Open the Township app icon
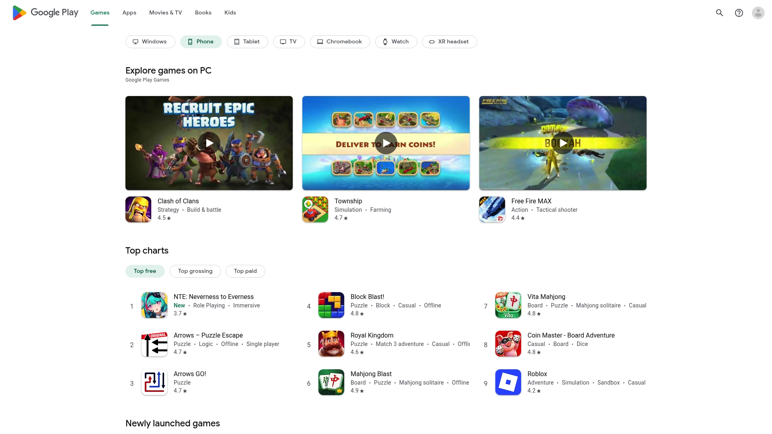 [x=315, y=209]
